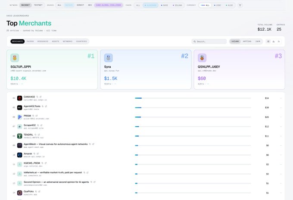Sort leaderboard by rank

click(258, 41)
